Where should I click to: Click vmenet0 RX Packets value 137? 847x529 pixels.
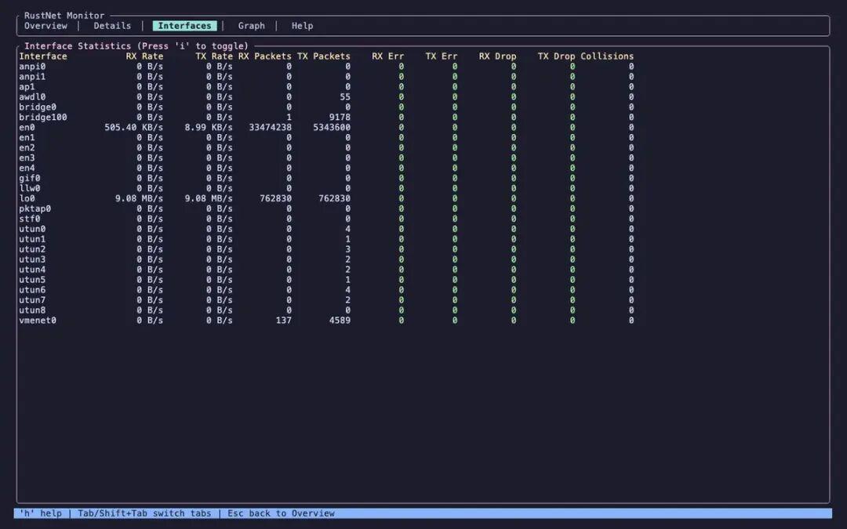(284, 321)
